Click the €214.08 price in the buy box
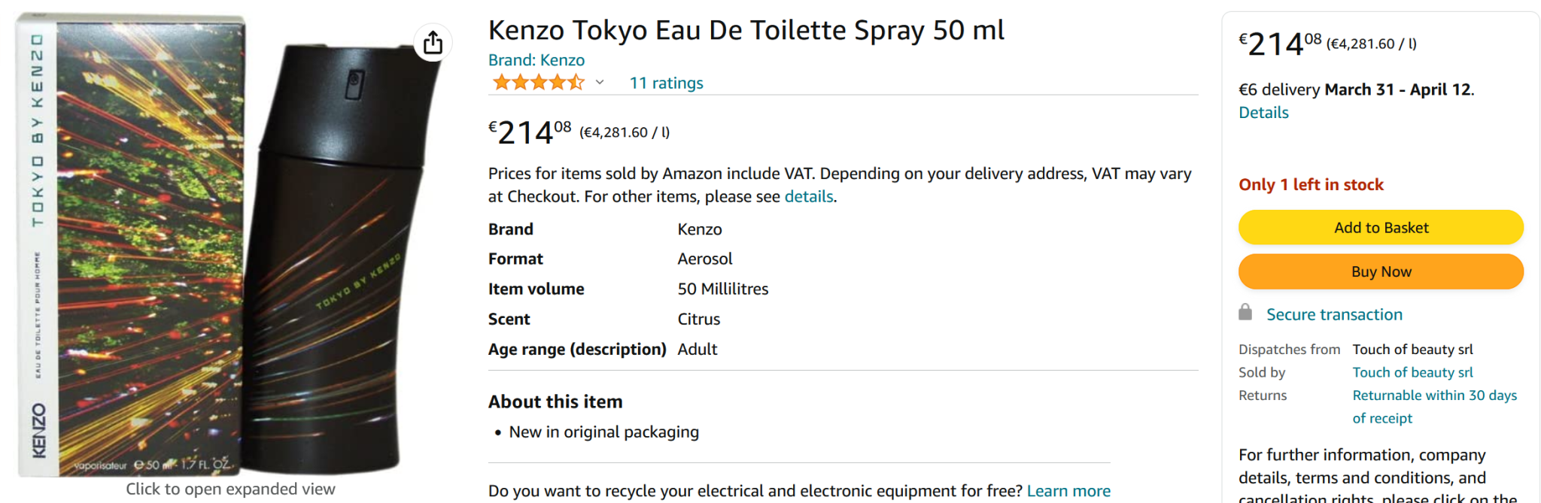1541x503 pixels. click(x=1279, y=44)
